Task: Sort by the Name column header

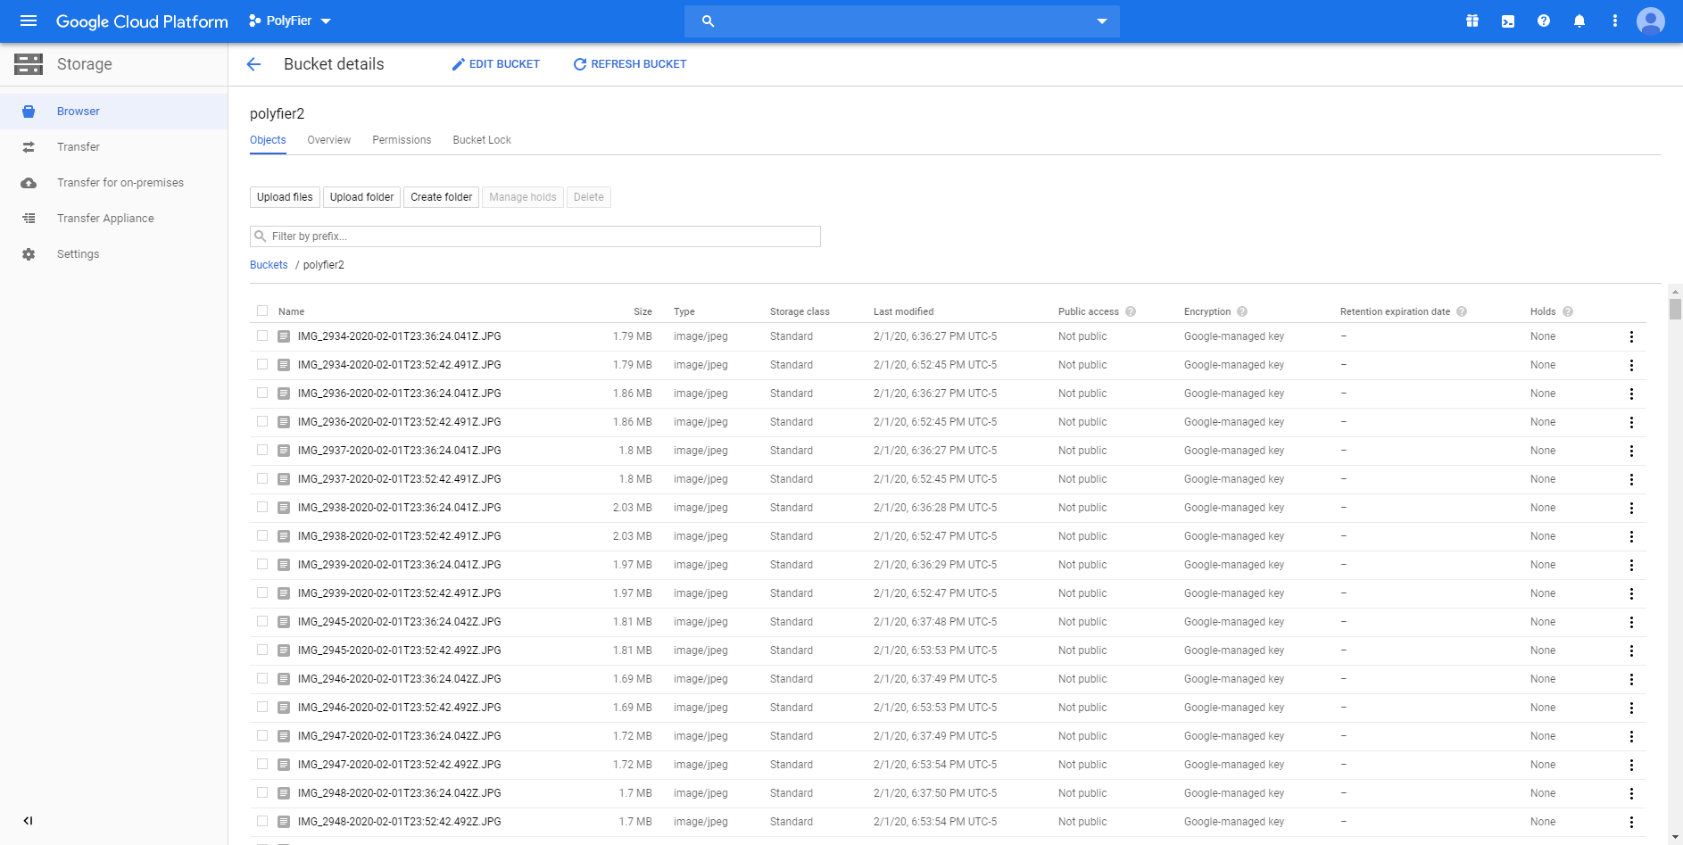Action: click(291, 311)
